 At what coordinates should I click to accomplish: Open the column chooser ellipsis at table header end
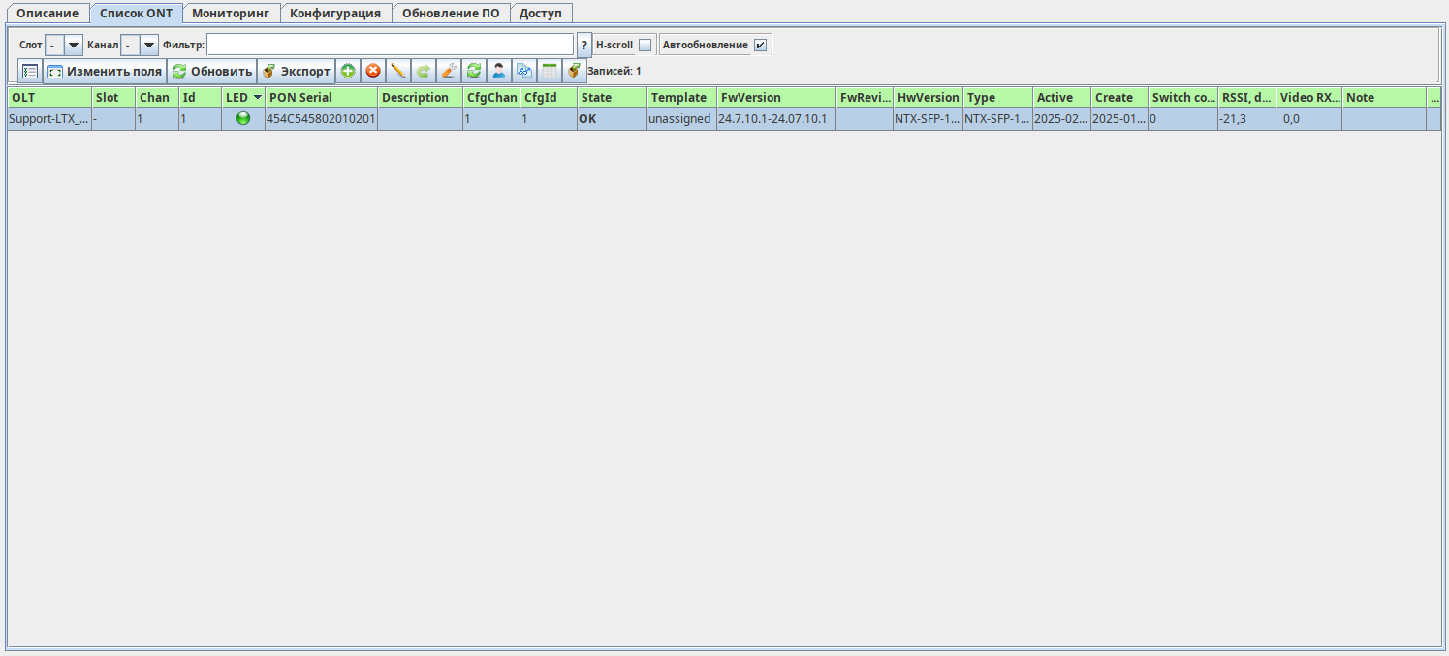pos(1434,97)
